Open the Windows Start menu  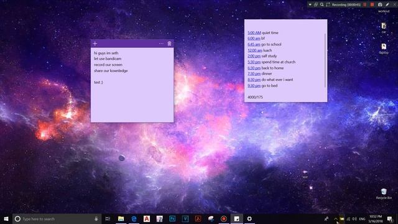point(6,218)
